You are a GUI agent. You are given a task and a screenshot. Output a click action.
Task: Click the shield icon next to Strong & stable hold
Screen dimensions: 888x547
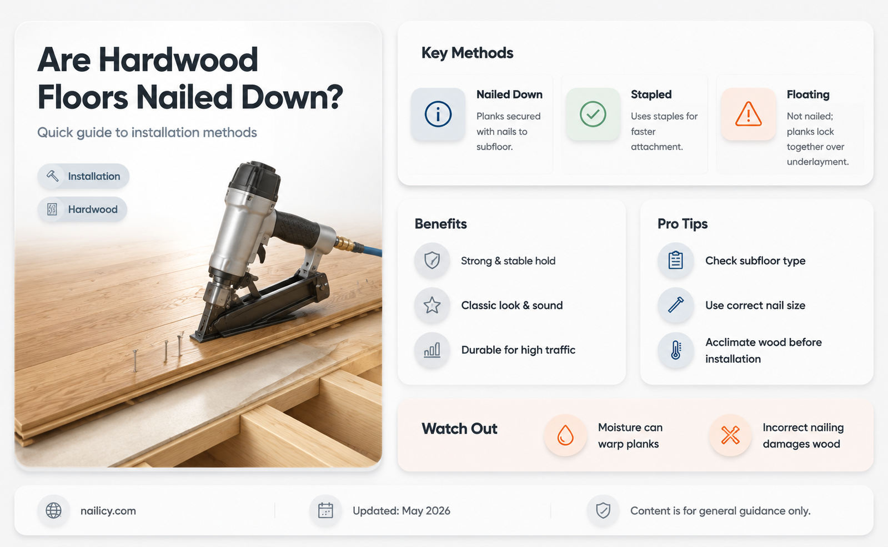click(432, 260)
